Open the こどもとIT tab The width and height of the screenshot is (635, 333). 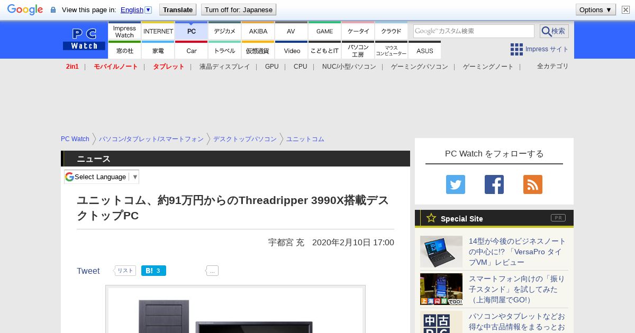tap(325, 50)
